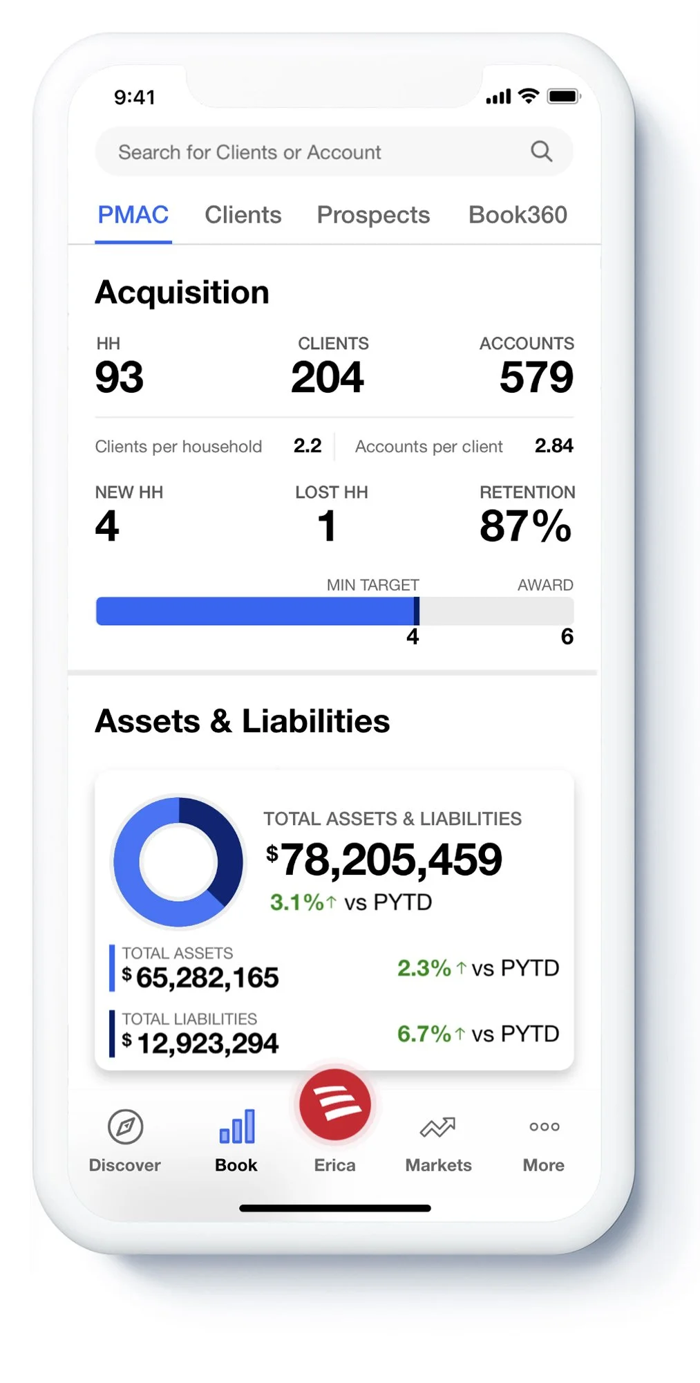Select the Book bar-chart icon

[237, 1126]
